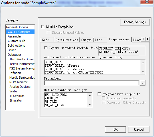
Task: Select Infineon debugger entry
Action: point(15,73)
